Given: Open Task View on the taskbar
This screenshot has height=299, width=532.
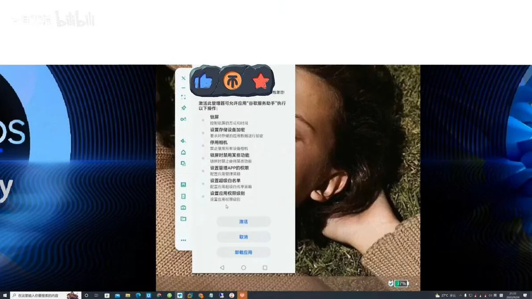Looking at the screenshot, I should point(96,295).
